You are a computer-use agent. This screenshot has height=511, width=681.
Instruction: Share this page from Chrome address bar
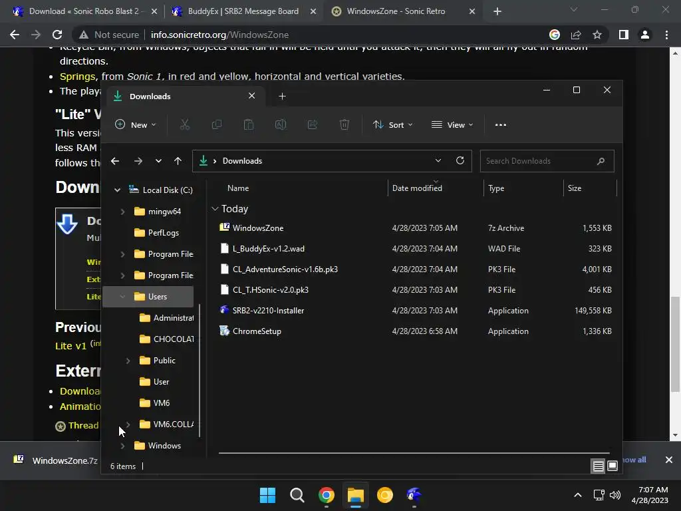click(x=576, y=35)
